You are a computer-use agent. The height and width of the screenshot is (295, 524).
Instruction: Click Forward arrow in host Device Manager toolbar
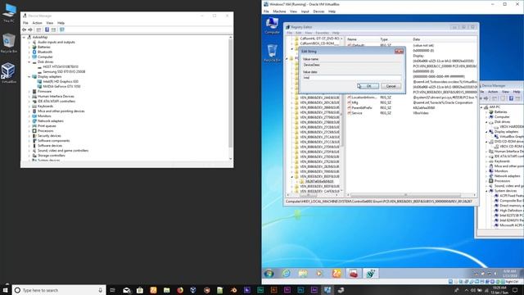30,29
